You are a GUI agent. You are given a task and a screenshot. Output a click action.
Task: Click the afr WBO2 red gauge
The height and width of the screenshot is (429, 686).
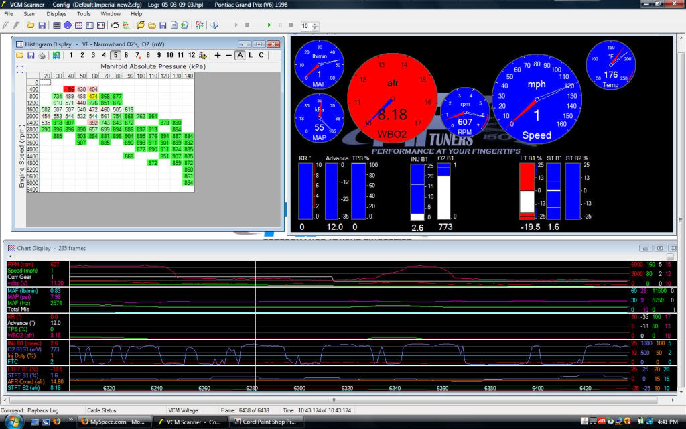[x=393, y=98]
